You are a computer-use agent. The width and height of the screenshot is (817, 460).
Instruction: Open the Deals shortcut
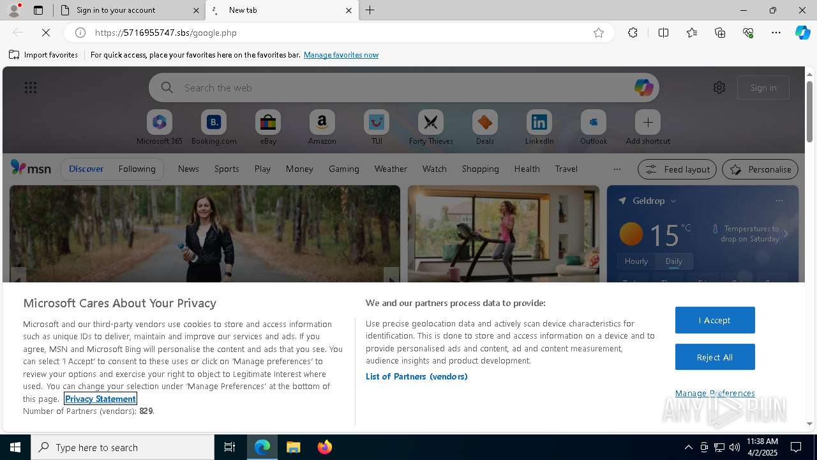(x=485, y=127)
